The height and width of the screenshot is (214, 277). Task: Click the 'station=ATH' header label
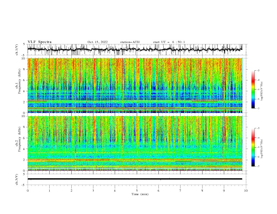click(x=130, y=42)
